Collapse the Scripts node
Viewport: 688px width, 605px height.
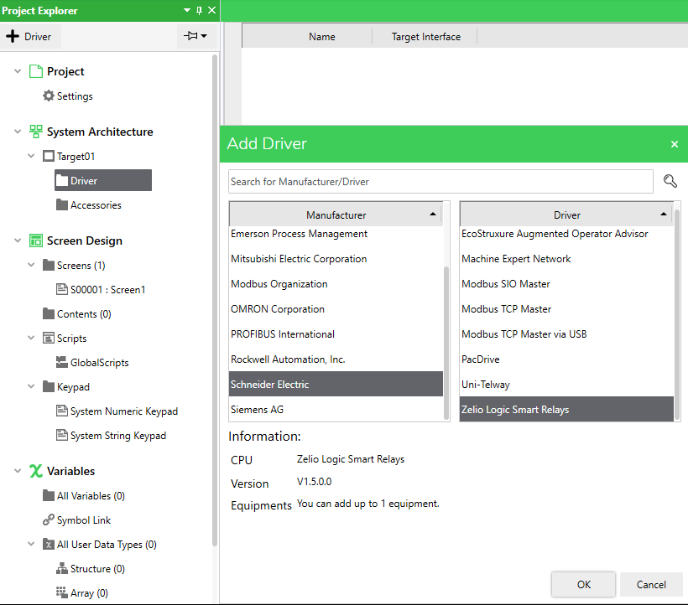(x=31, y=338)
